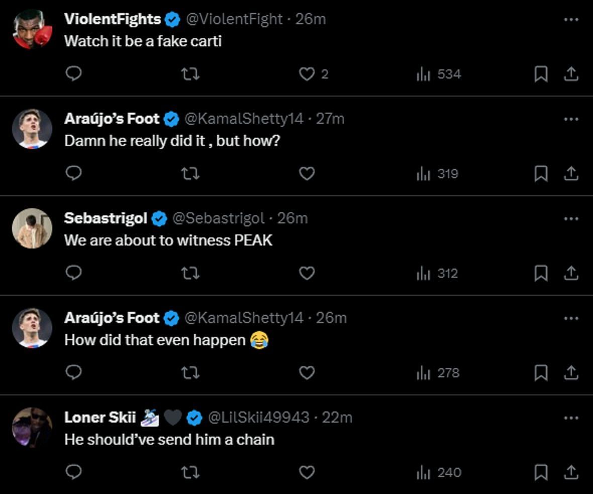
Task: Open the ViolentFights profile avatar
Action: click(32, 29)
